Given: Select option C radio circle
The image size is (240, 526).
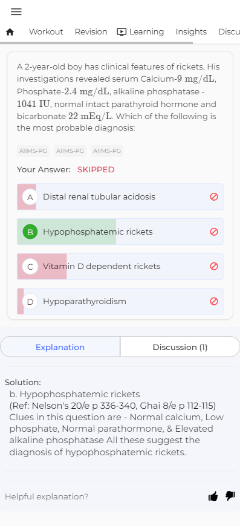Looking at the screenshot, I should click(30, 267).
